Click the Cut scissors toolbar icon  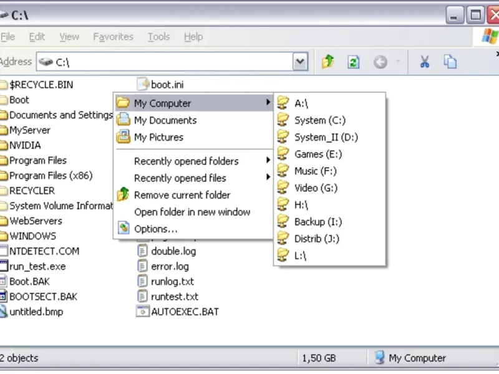pyautogui.click(x=425, y=62)
